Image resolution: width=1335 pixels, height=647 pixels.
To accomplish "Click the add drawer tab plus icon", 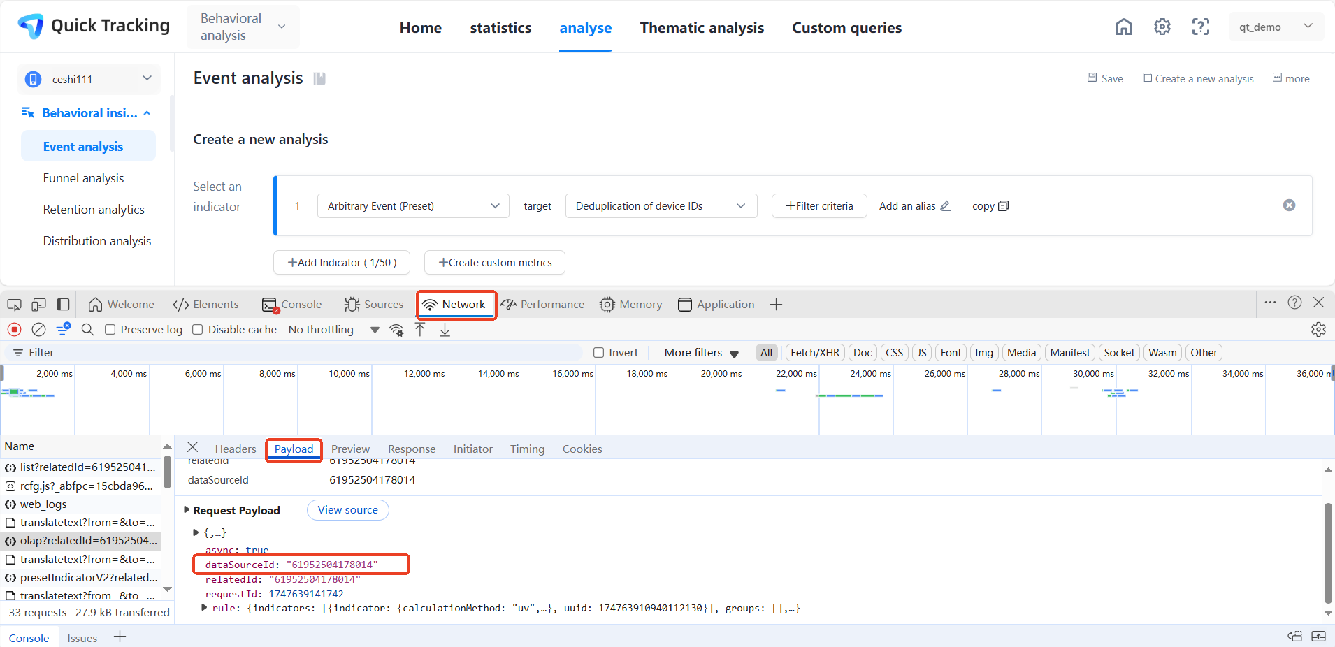I will tap(120, 637).
